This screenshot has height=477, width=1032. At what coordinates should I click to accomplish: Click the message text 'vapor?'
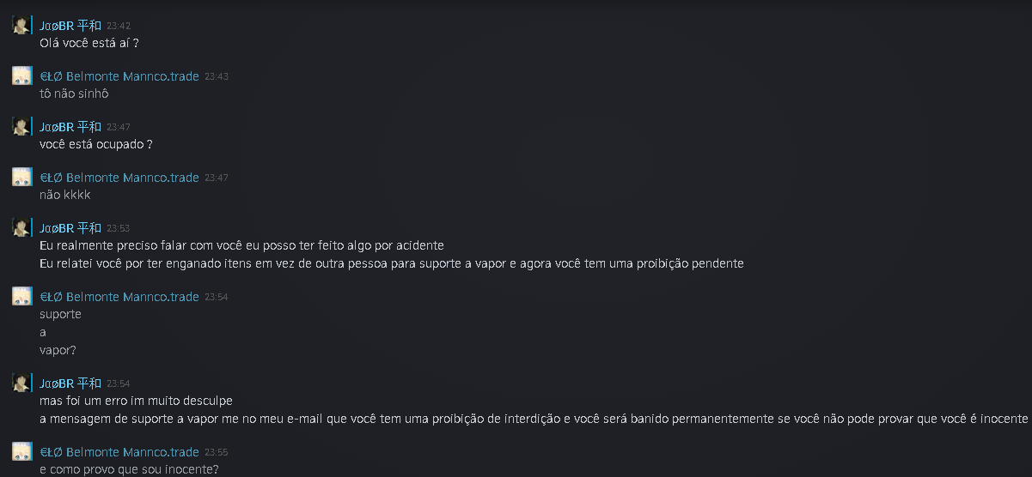58,350
